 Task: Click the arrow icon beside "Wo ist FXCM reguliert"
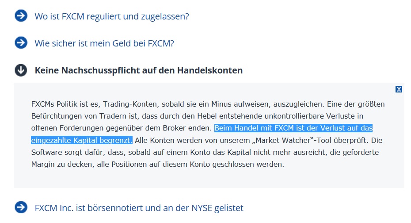click(x=21, y=16)
